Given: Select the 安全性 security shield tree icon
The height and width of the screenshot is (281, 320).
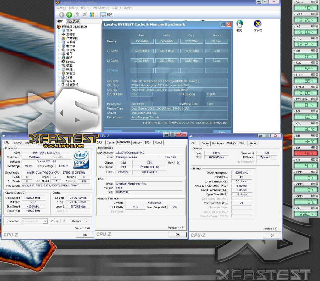Looking at the screenshot, I should [x=63, y=73].
